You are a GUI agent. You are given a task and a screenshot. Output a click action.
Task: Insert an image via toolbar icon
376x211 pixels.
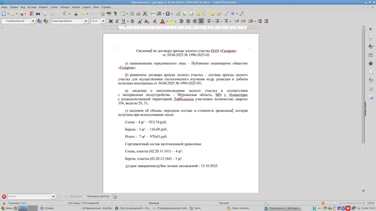pos(132,14)
